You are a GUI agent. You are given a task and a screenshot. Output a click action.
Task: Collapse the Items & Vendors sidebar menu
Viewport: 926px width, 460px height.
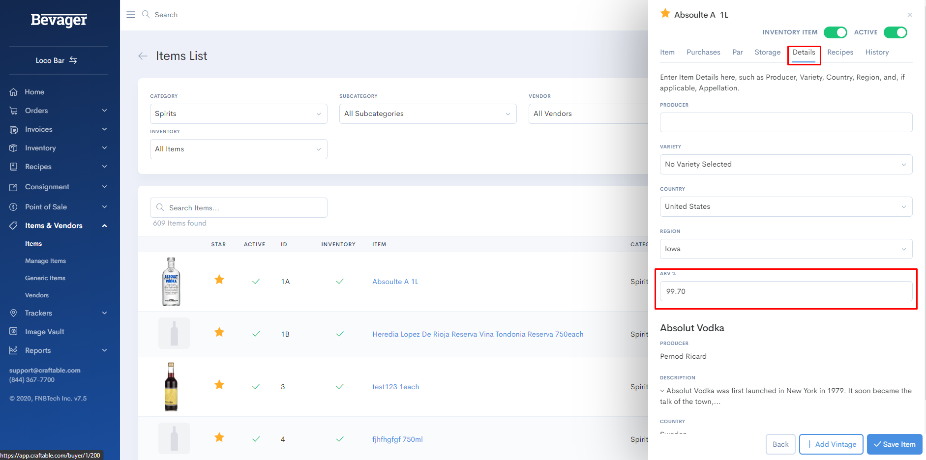[x=104, y=226]
